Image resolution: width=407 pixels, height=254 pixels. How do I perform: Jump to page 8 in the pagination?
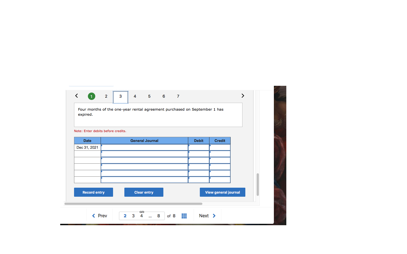[x=158, y=216]
